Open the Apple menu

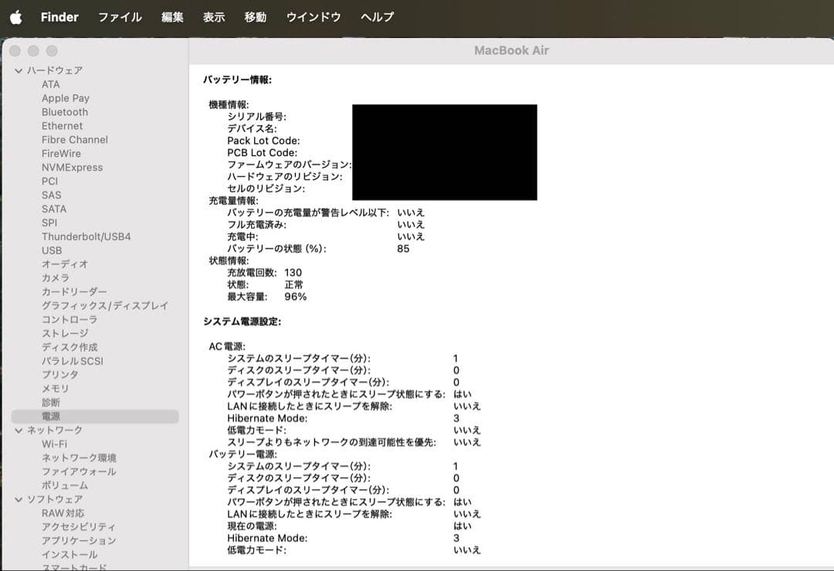[x=17, y=17]
